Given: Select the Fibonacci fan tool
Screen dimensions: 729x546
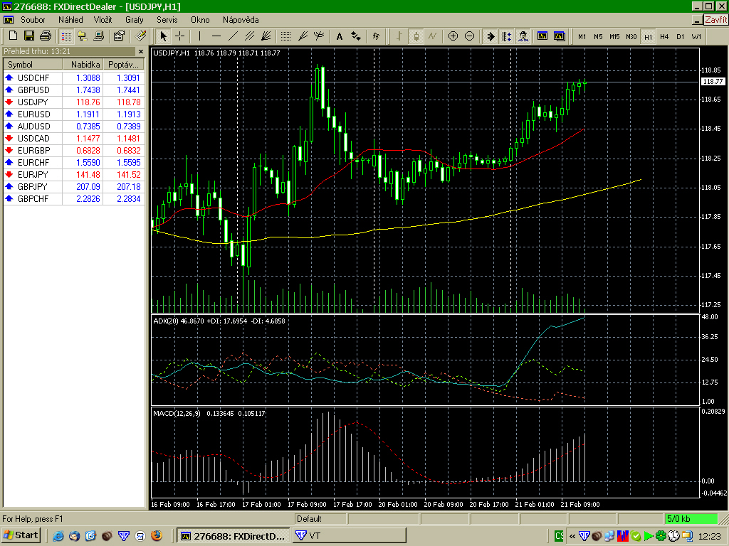Looking at the screenshot, I should tap(303, 36).
